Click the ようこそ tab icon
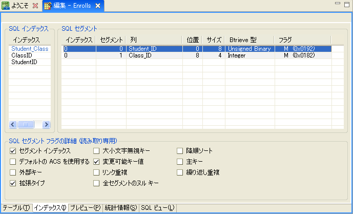 tap(7, 6)
